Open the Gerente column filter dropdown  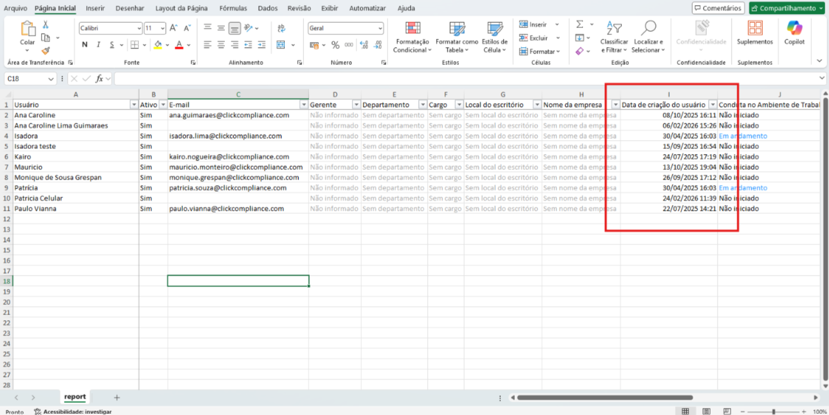(356, 105)
